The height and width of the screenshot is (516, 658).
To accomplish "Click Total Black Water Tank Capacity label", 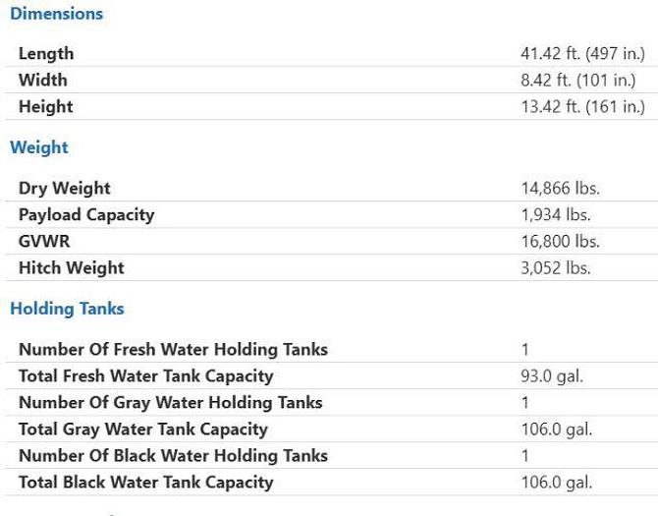I will (x=146, y=483).
